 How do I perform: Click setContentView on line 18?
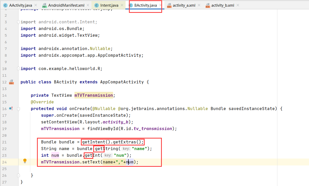click(x=58, y=122)
